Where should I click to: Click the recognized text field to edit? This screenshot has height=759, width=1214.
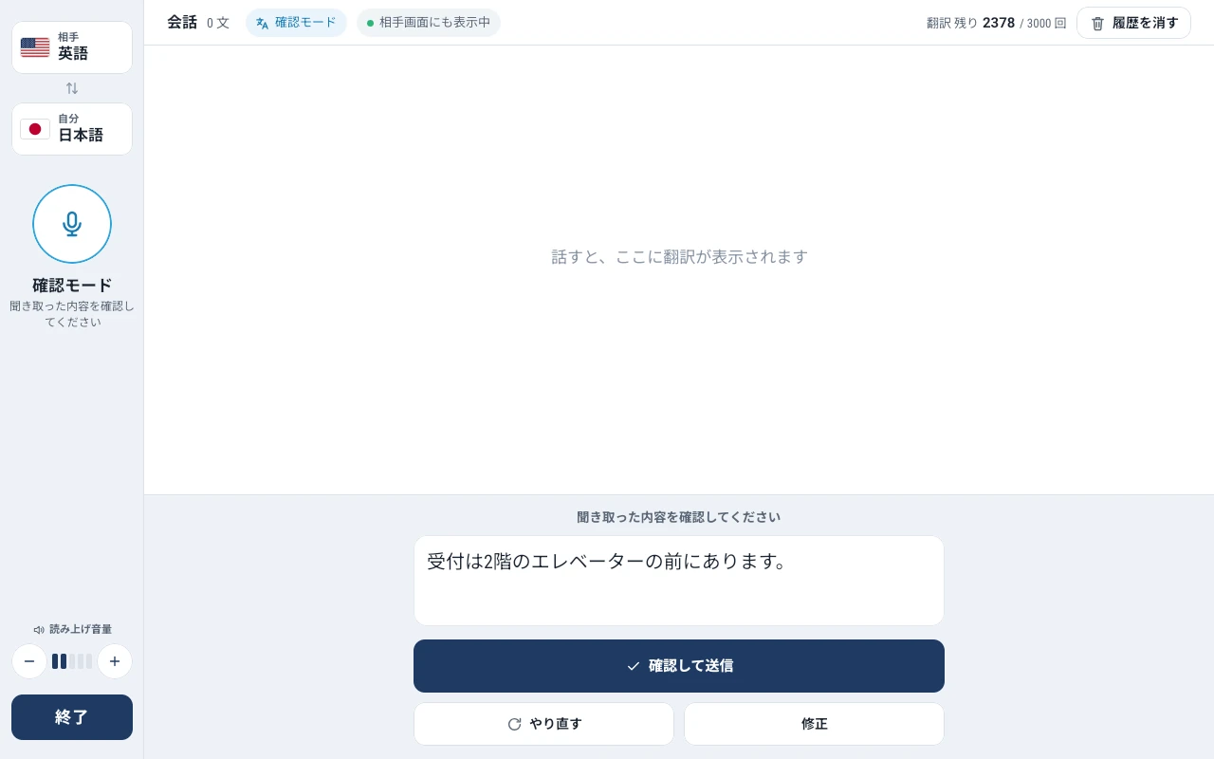click(x=679, y=581)
